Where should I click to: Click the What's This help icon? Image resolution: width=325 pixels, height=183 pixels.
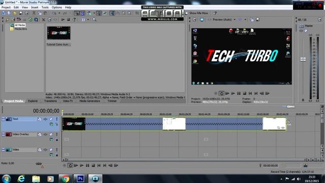215,13
